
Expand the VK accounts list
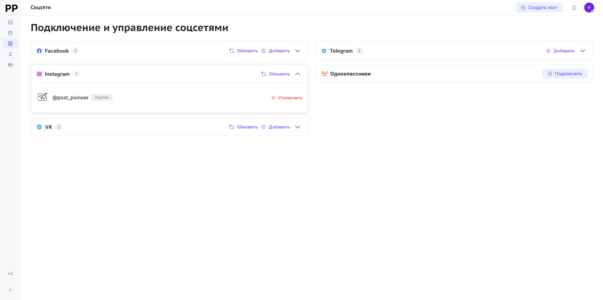coord(298,127)
